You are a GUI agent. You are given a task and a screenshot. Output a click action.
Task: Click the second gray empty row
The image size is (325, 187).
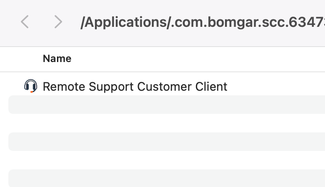pos(167,141)
